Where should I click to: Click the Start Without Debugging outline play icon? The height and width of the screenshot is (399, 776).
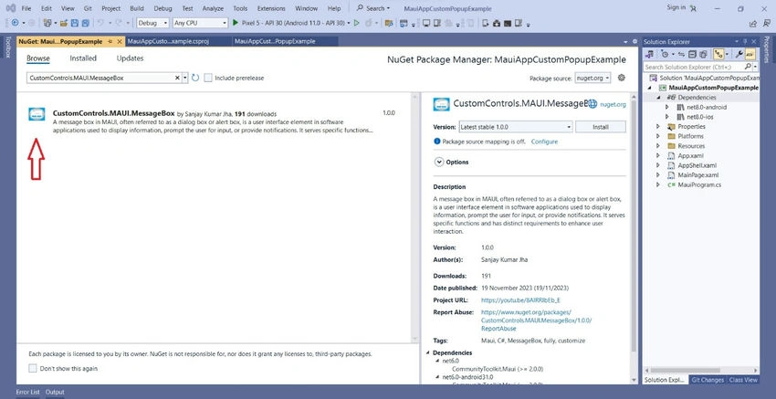(x=356, y=23)
